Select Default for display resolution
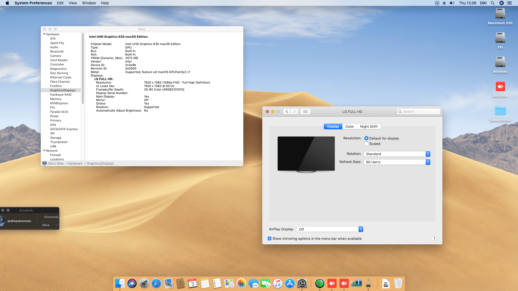 pyautogui.click(x=366, y=138)
